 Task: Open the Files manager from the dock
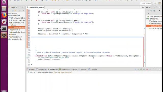(4, 8)
